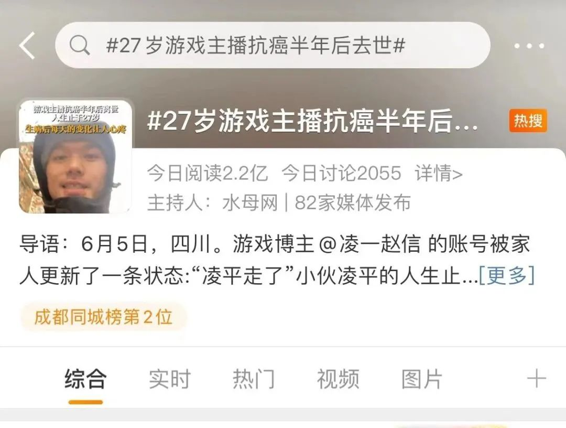Screen dimensions: 566x428
Task: Expand the intro with [更多]
Action: tap(506, 275)
